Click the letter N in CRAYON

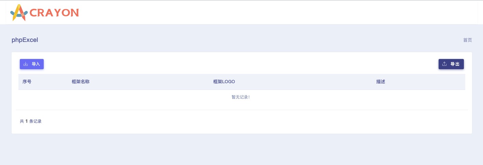click(x=74, y=13)
